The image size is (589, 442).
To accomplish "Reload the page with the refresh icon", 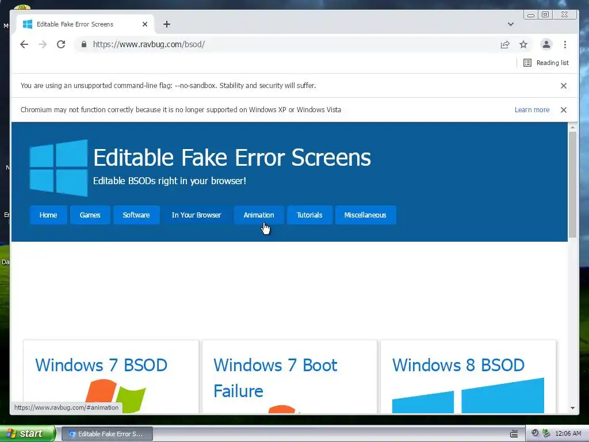I will pos(61,44).
